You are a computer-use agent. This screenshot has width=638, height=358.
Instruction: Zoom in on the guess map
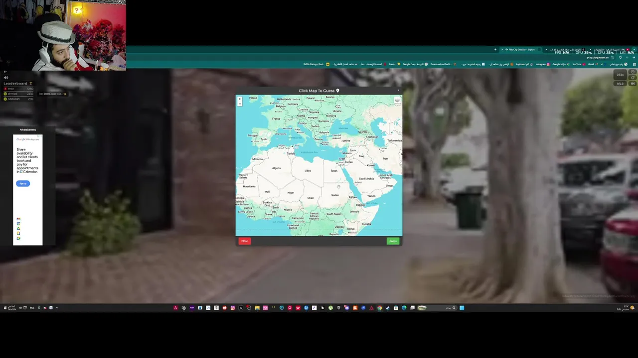pyautogui.click(x=240, y=99)
